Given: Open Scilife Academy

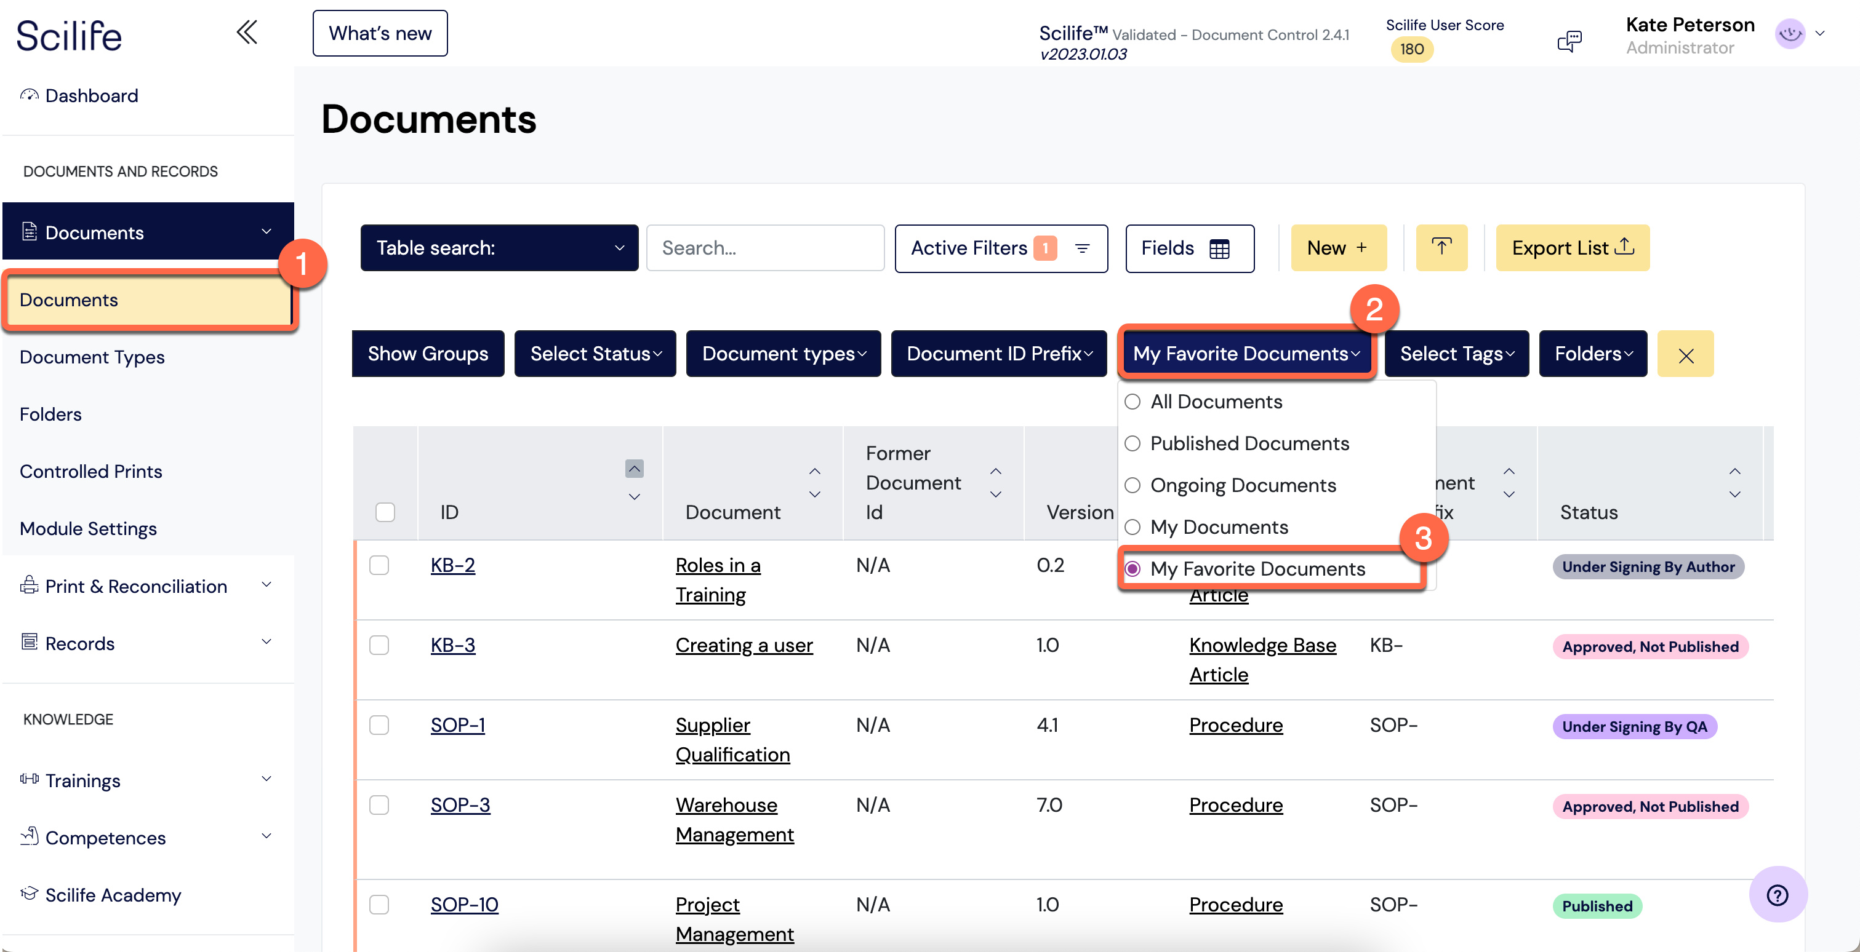Looking at the screenshot, I should click(x=113, y=895).
